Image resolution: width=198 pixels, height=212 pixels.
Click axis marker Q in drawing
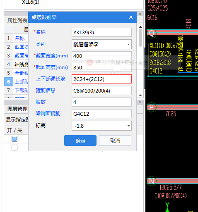tap(152, 33)
